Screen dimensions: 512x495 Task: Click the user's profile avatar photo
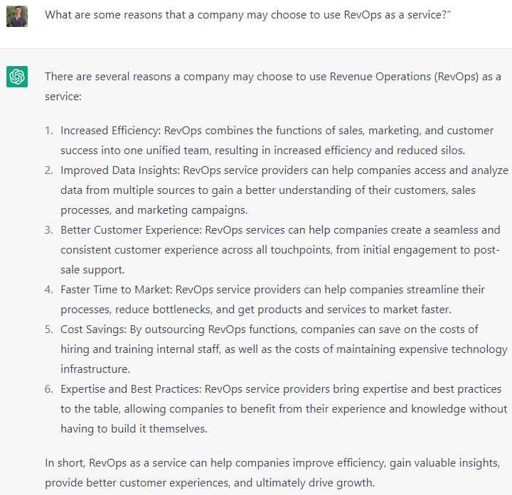tap(17, 16)
